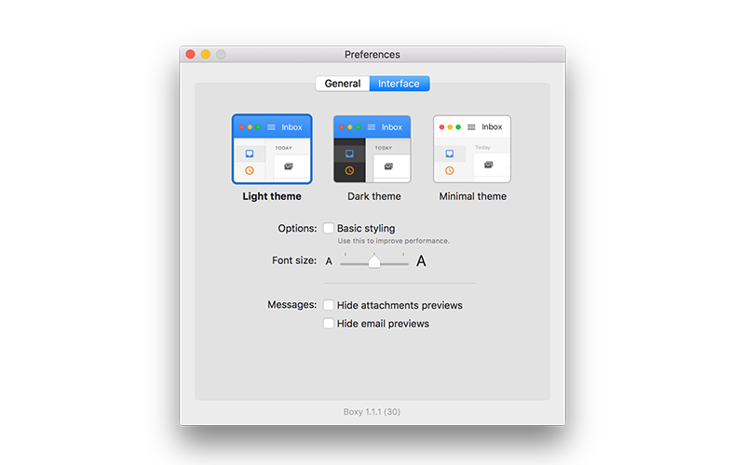The image size is (745, 465).
Task: Click the Dark theme label
Action: (373, 196)
